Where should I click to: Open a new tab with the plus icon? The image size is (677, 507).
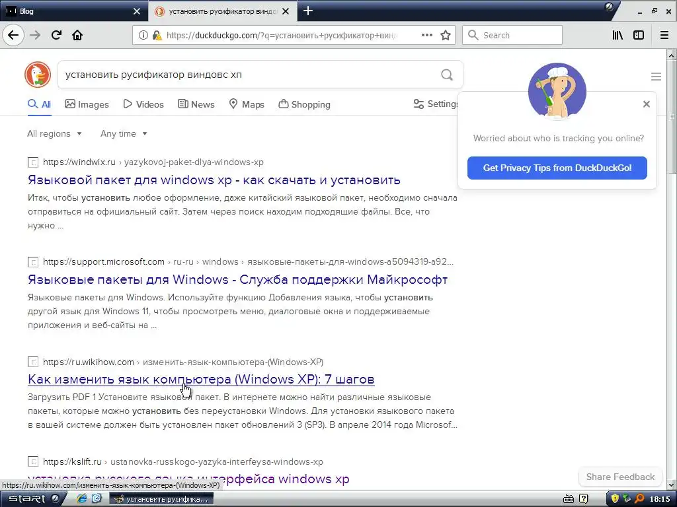pos(308,11)
